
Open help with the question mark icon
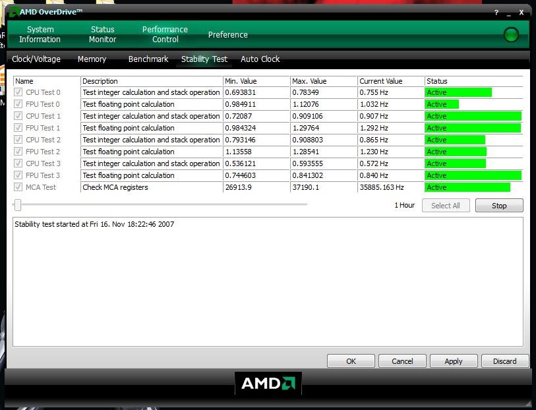click(x=496, y=13)
